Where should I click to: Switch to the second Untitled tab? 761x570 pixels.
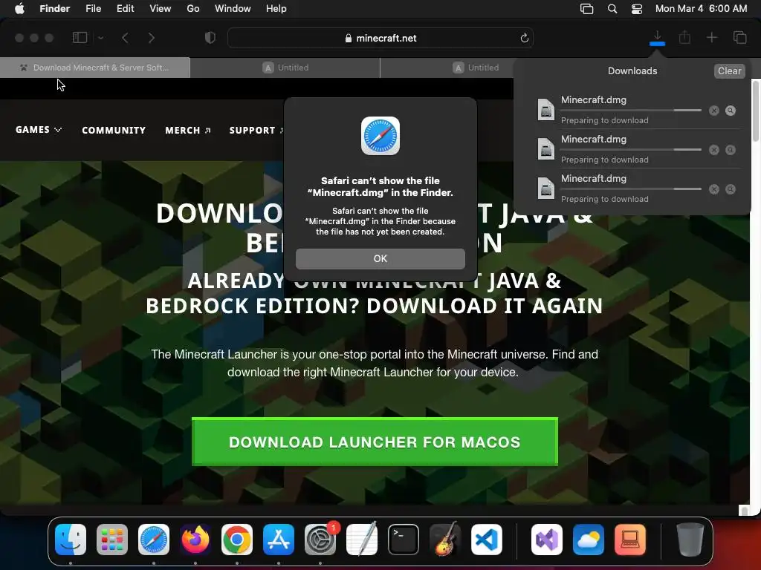pyautogui.click(x=476, y=68)
